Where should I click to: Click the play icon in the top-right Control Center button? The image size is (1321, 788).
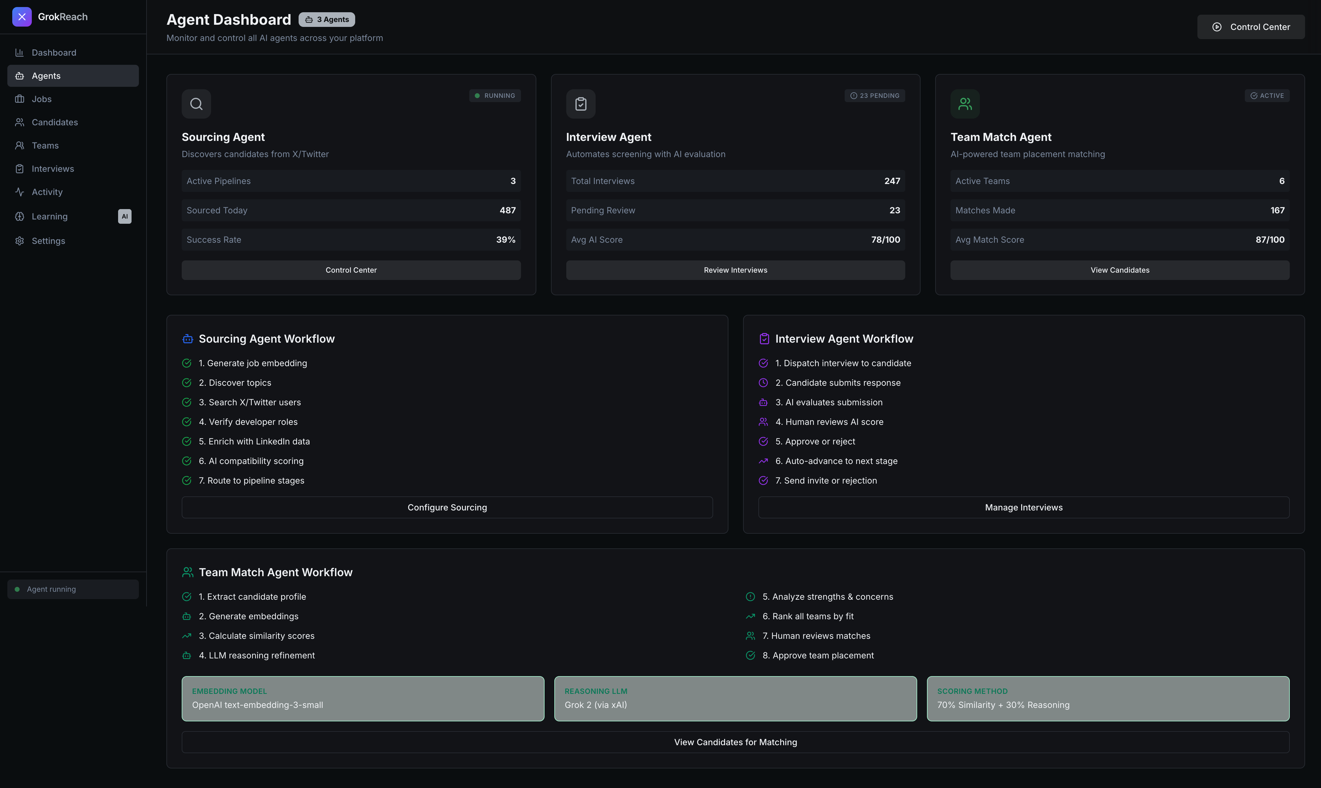point(1216,27)
